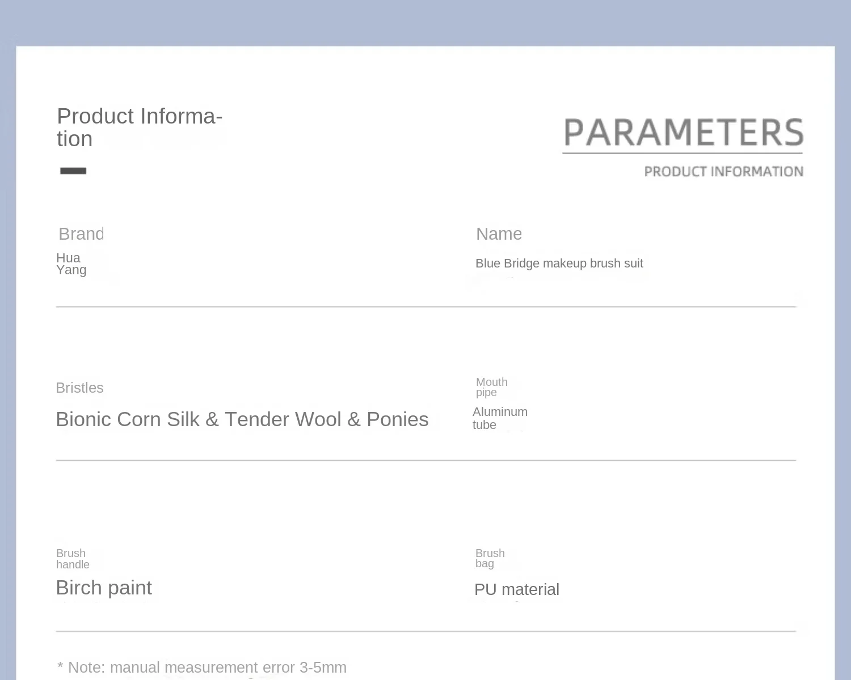The width and height of the screenshot is (851, 680).
Task: Select the Name label
Action: point(499,233)
